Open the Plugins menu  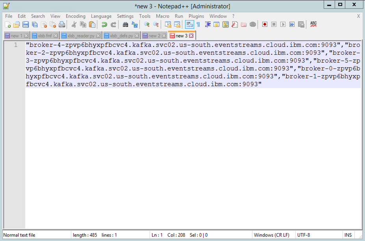(196, 16)
